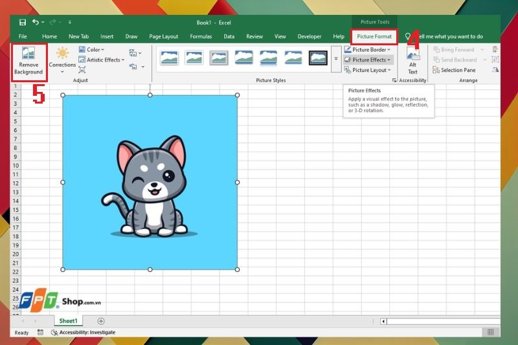Expand the Picture Styles gallery
Viewport: 518px width, 345px height.
click(x=336, y=59)
